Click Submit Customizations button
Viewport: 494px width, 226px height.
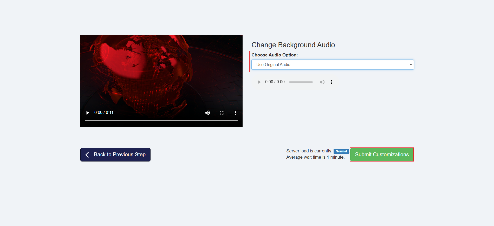(x=382, y=154)
